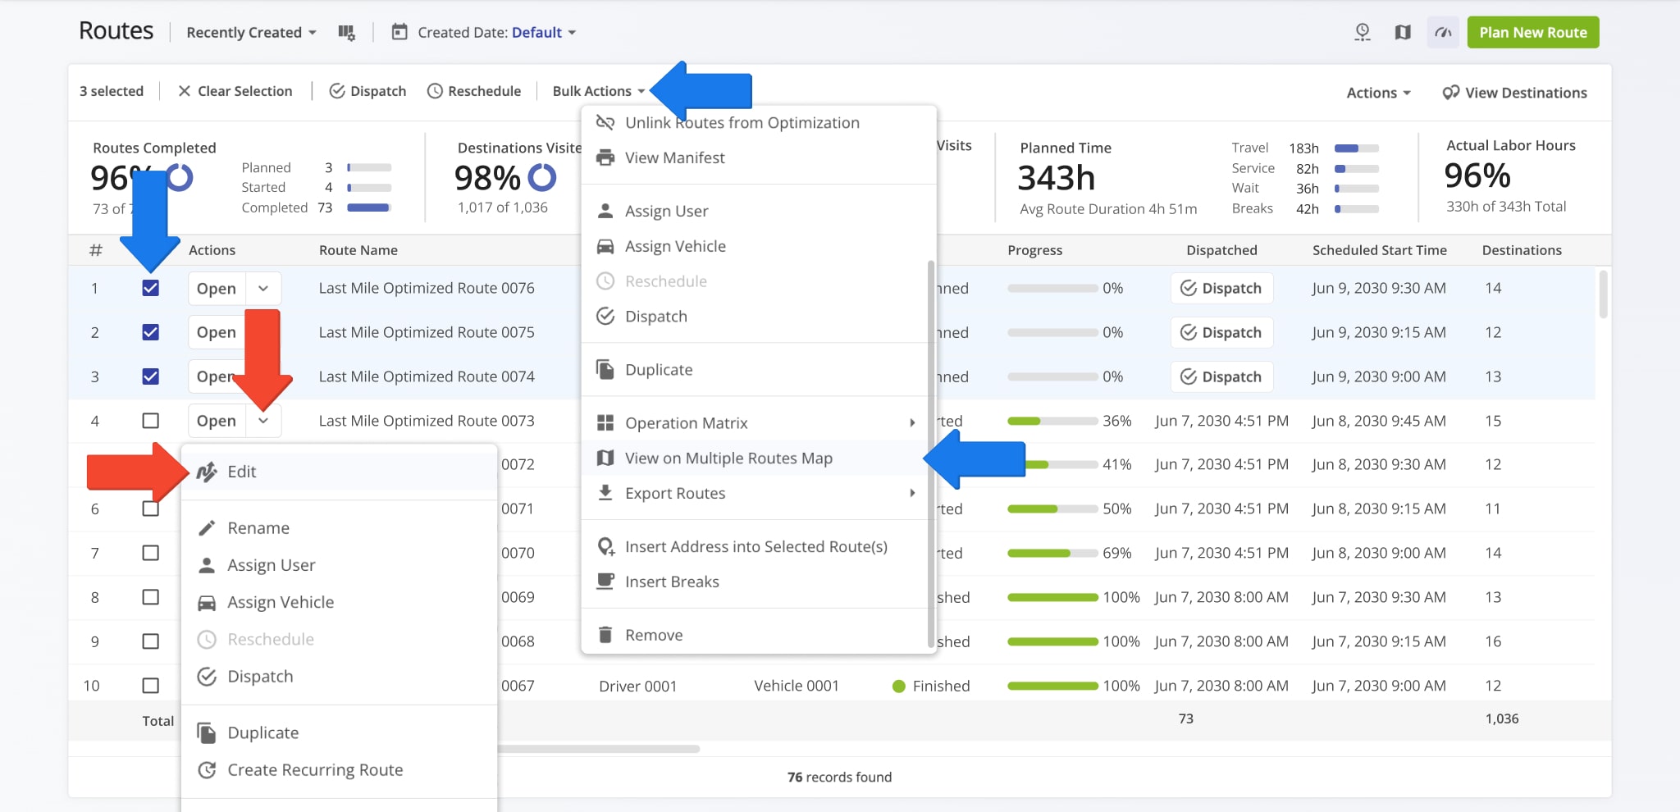Select the checkbox in row 8
This screenshot has height=812, width=1680.
click(150, 597)
